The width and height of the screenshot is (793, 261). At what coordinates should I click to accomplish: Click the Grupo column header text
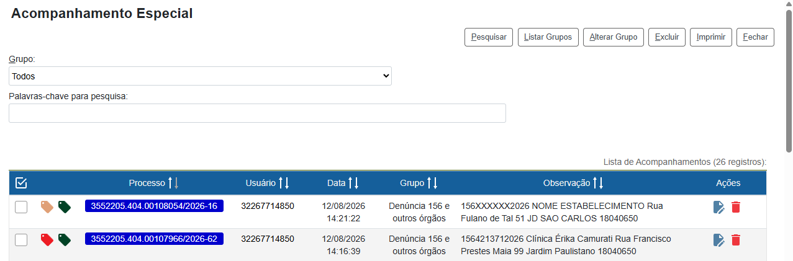click(412, 183)
